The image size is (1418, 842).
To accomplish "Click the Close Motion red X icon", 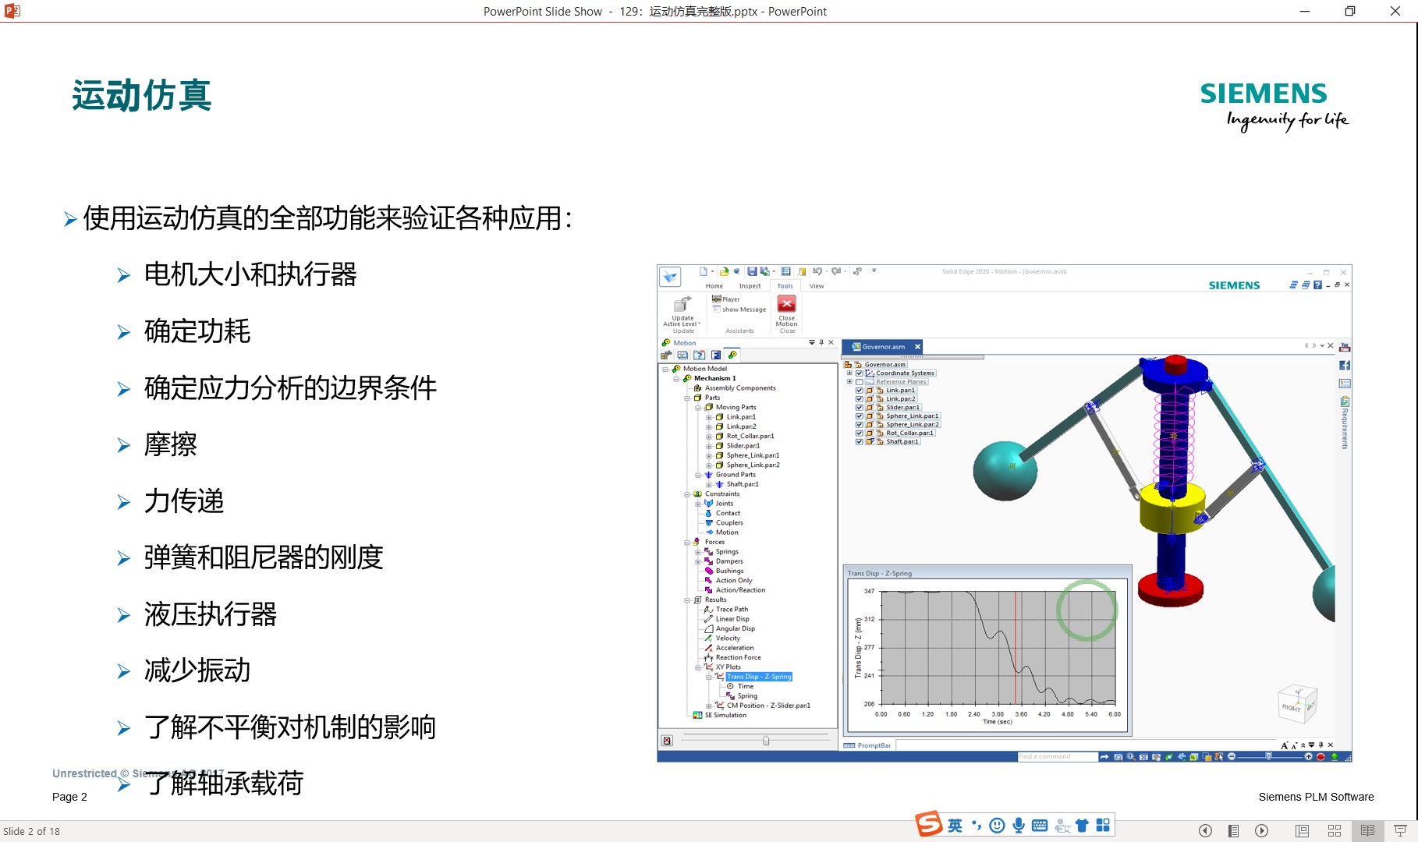I will [x=787, y=304].
